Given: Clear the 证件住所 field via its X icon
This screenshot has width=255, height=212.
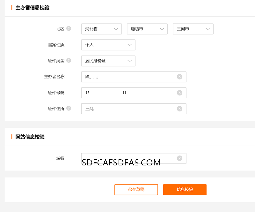Looking at the screenshot, I should pos(179,109).
